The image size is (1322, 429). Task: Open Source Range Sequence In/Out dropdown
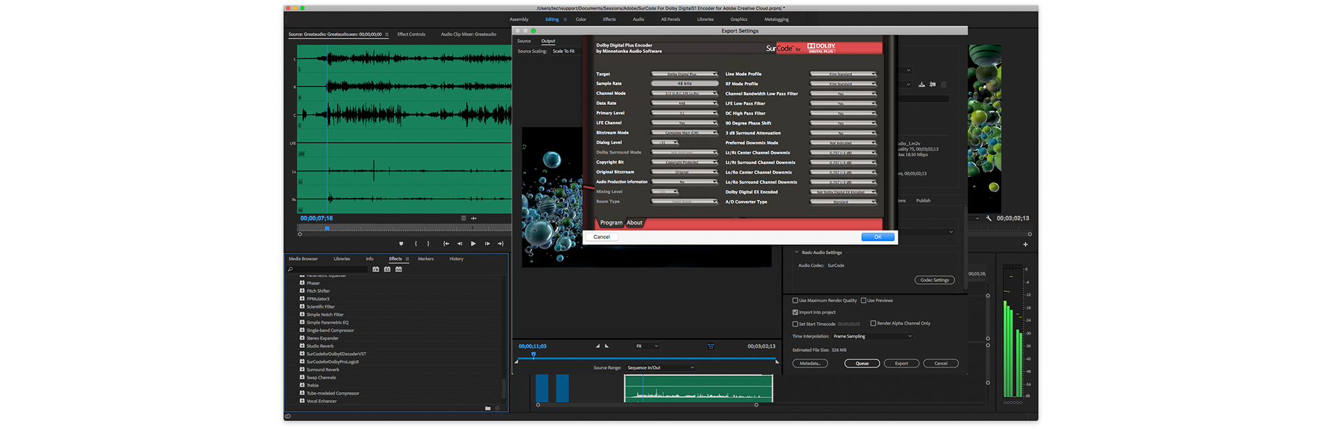pyautogui.click(x=660, y=368)
